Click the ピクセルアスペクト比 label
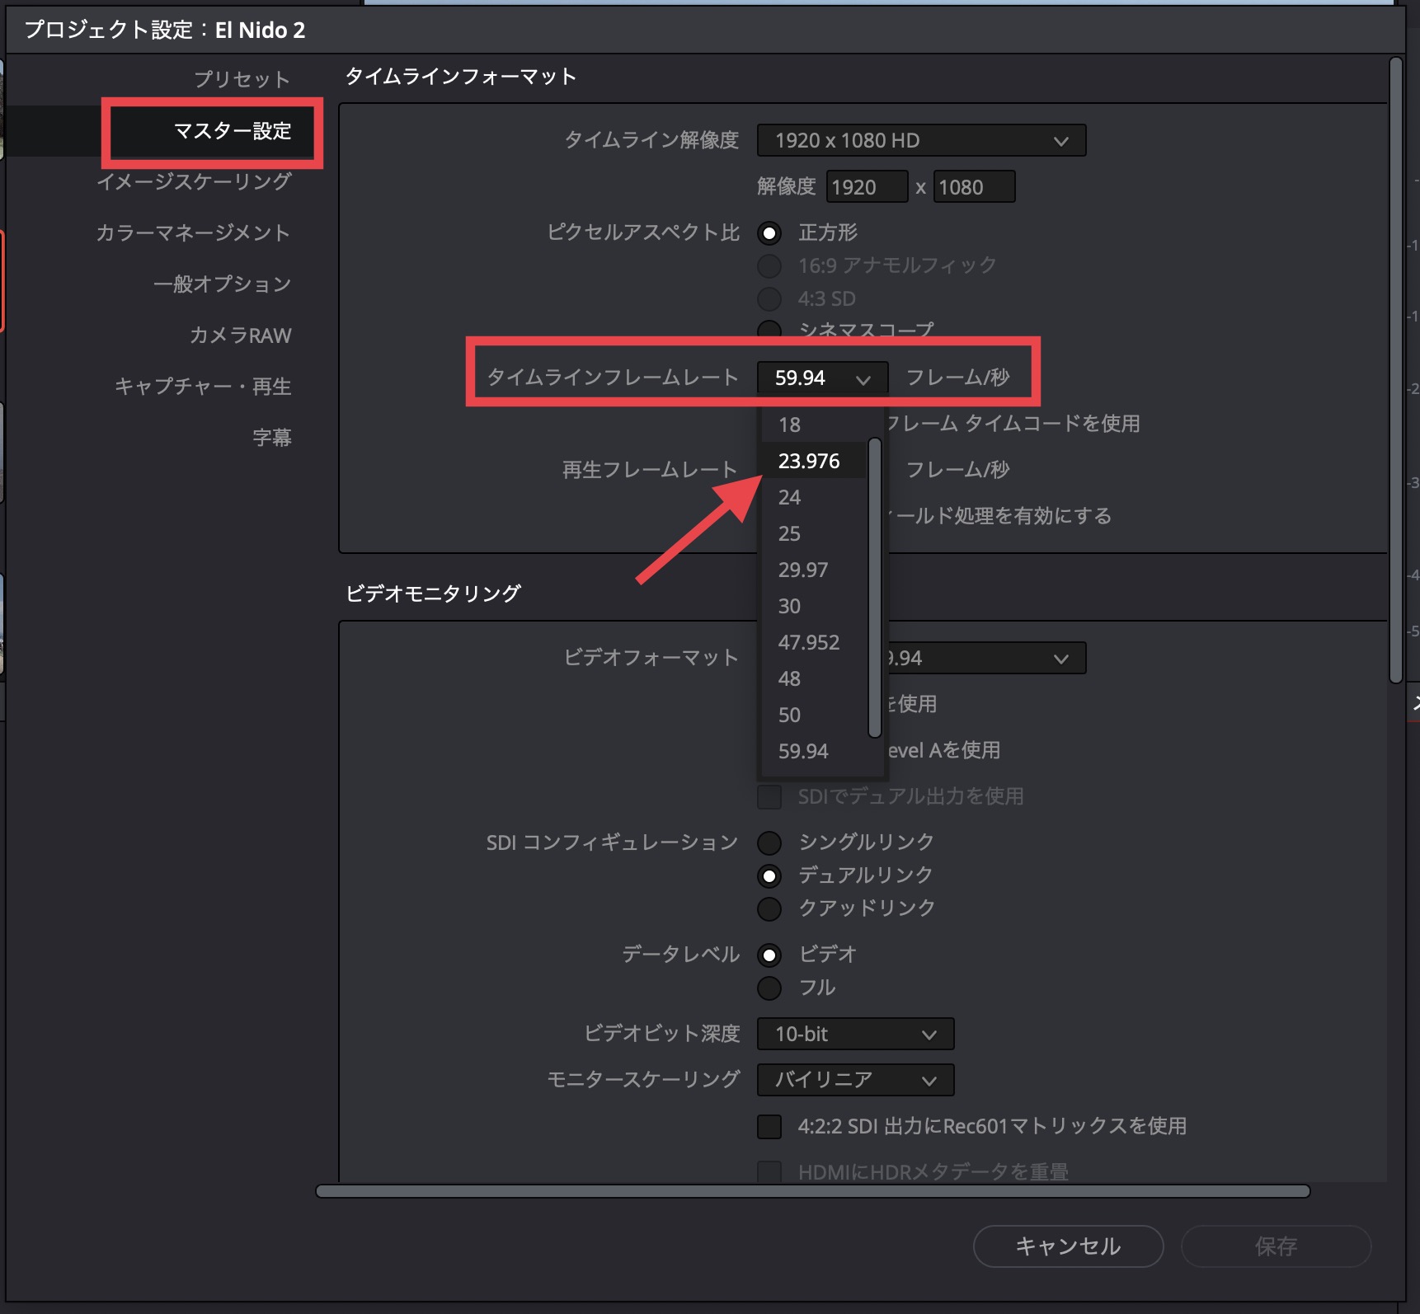The width and height of the screenshot is (1420, 1314). (643, 233)
